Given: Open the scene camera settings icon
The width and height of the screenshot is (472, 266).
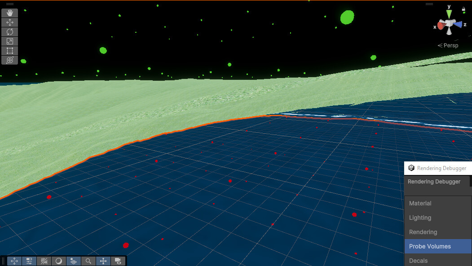Looking at the screenshot, I should [118, 261].
